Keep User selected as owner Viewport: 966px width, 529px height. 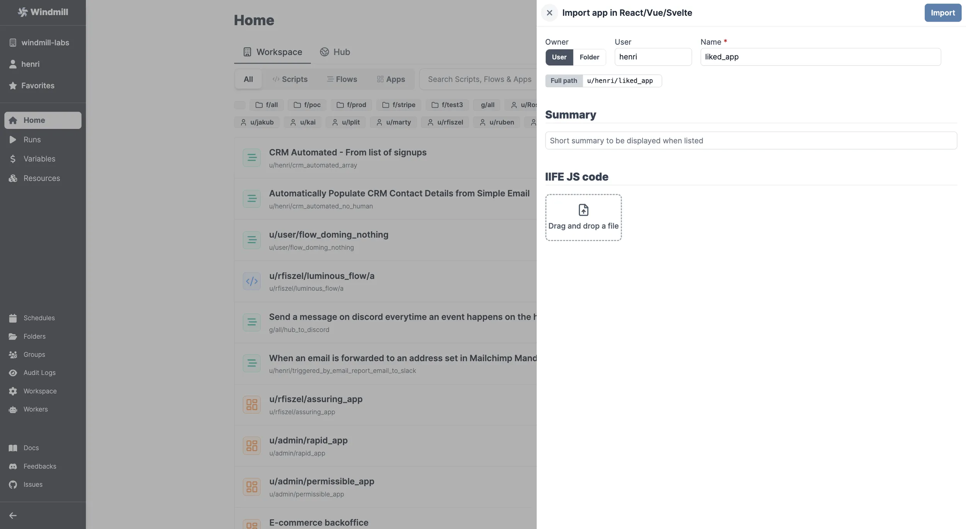pos(559,57)
